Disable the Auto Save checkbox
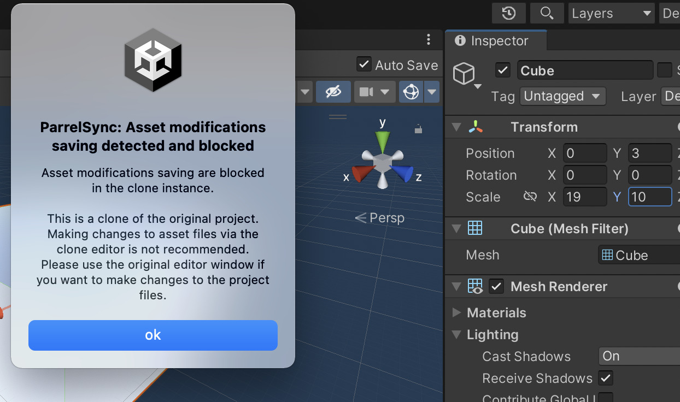 pyautogui.click(x=364, y=64)
